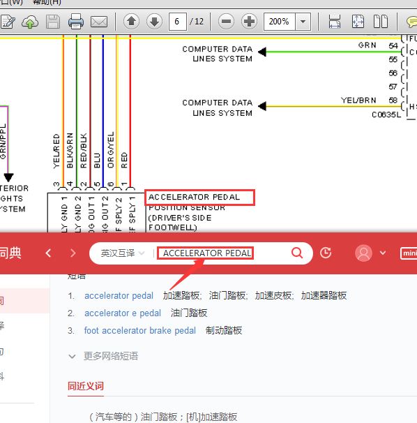Open the 'accelerator e pedal' phrase link
Viewport: 417px width, 423px height.
[123, 313]
